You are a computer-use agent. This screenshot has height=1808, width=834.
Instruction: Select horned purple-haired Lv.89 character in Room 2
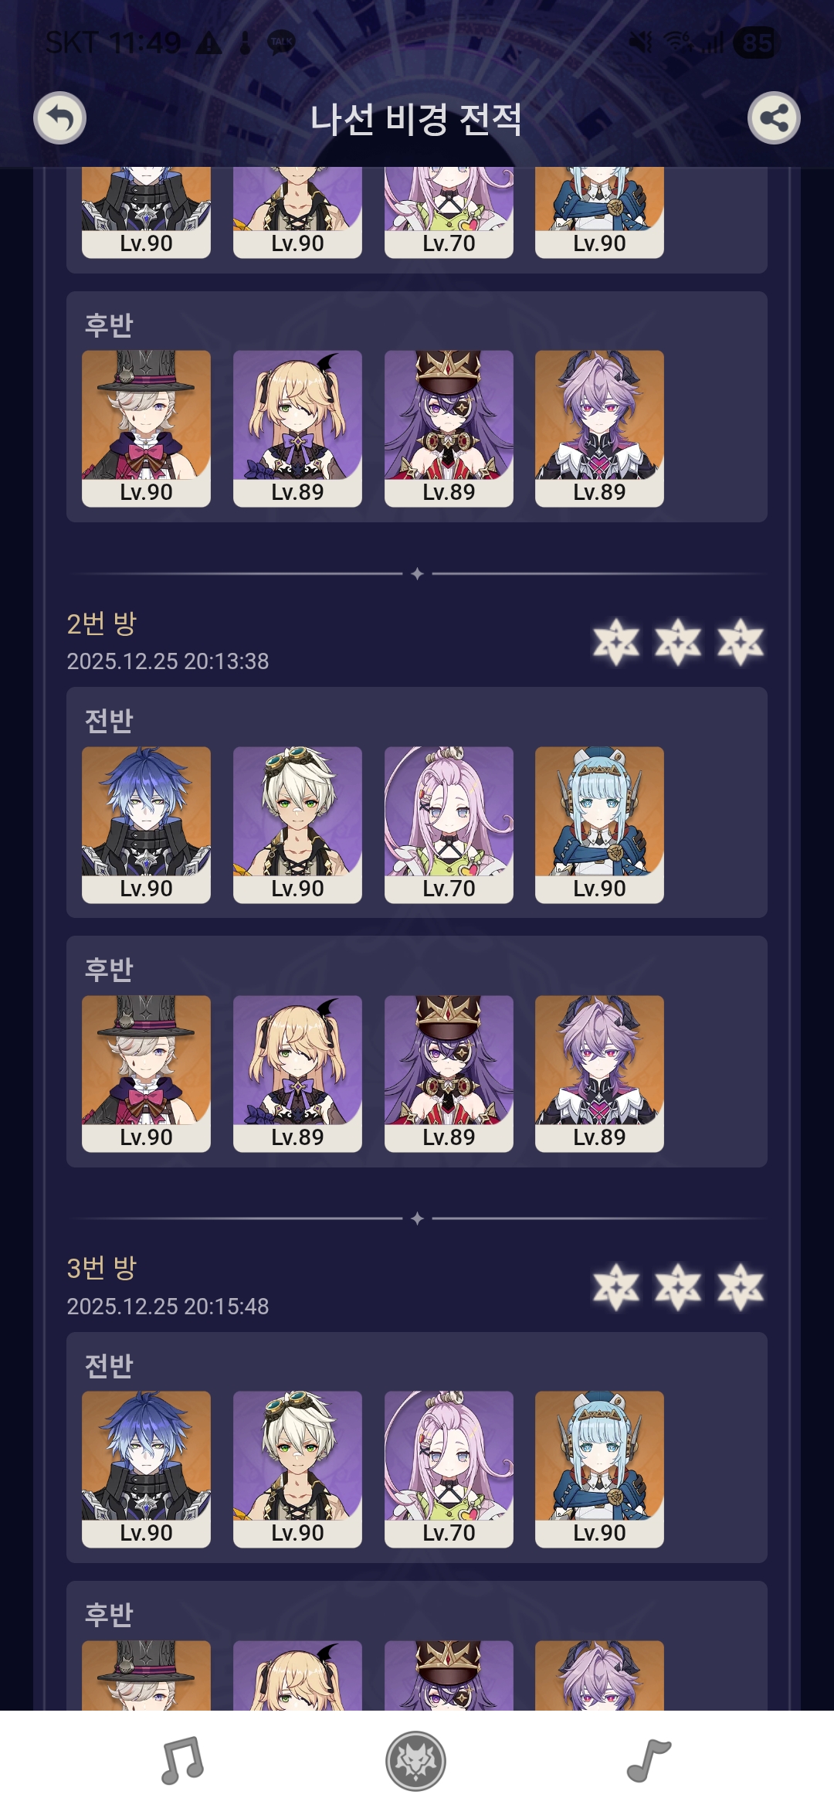tap(599, 1073)
